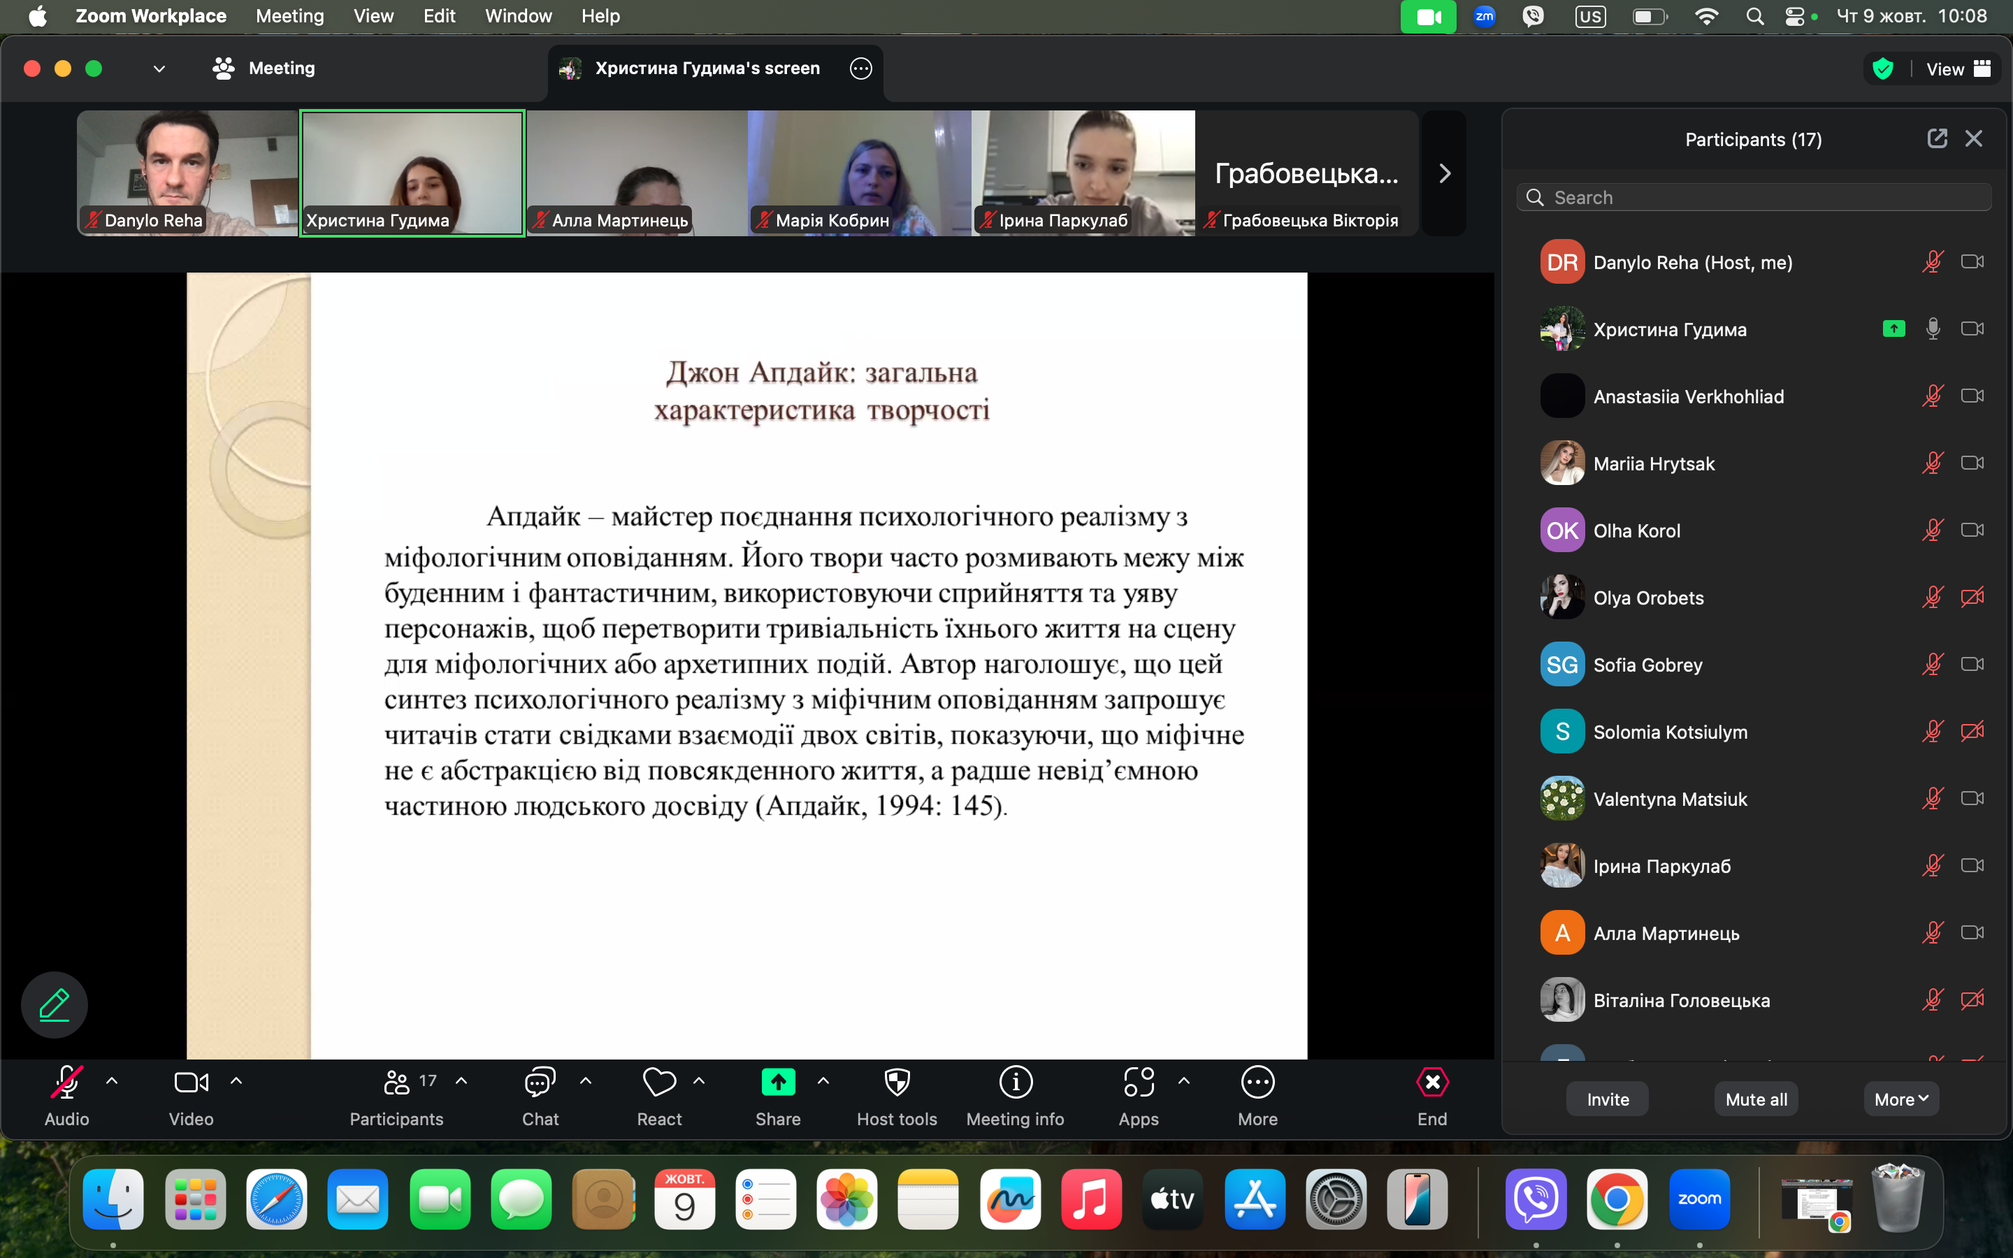The image size is (2013, 1258).
Task: Mute Христина Гудима's microphone in participant list
Action: tap(1933, 329)
